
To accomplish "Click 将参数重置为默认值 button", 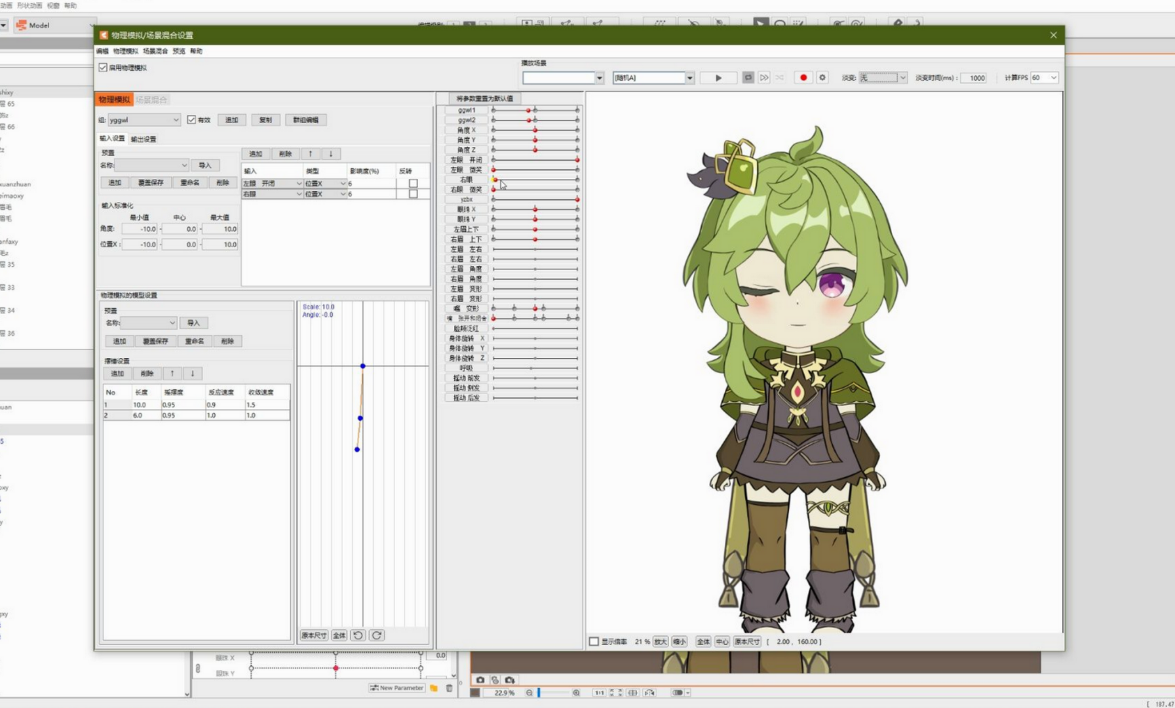I will point(485,98).
